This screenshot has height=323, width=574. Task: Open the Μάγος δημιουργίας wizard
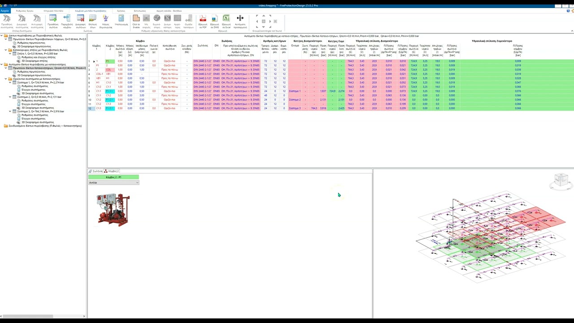coord(106,21)
